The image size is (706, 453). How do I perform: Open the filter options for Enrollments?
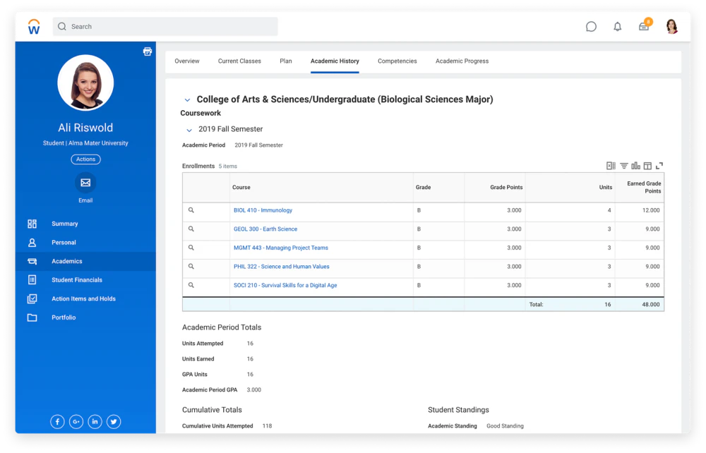[x=623, y=165]
